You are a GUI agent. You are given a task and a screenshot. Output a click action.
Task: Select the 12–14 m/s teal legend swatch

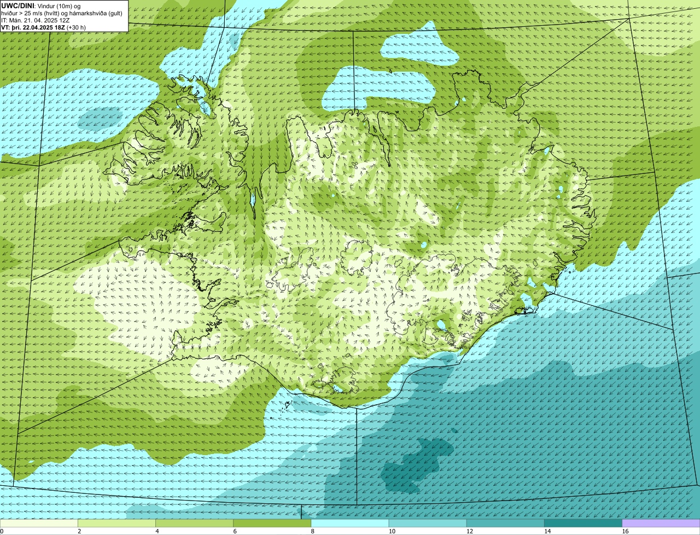tap(505, 523)
